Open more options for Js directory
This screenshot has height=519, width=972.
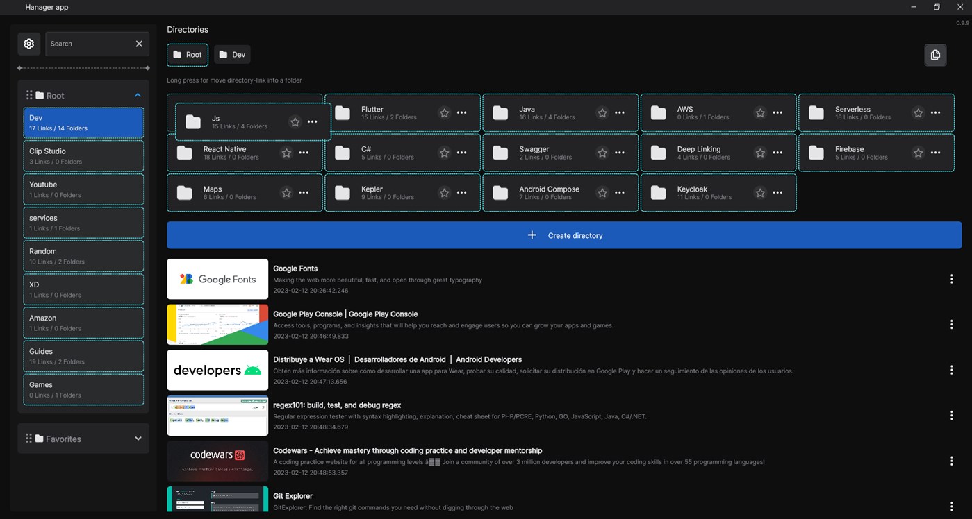(x=313, y=122)
